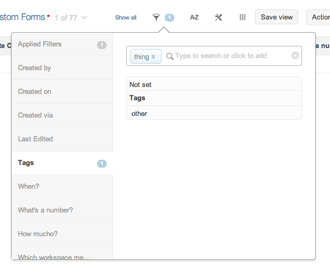Click the grid layout icon
This screenshot has width=330, height=271.
[x=242, y=17]
